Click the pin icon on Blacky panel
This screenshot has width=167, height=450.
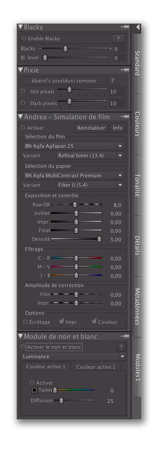tap(124, 27)
